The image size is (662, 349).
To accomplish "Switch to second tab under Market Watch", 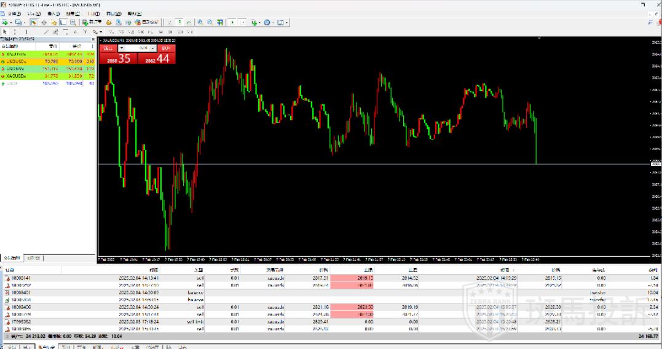I will (34, 258).
